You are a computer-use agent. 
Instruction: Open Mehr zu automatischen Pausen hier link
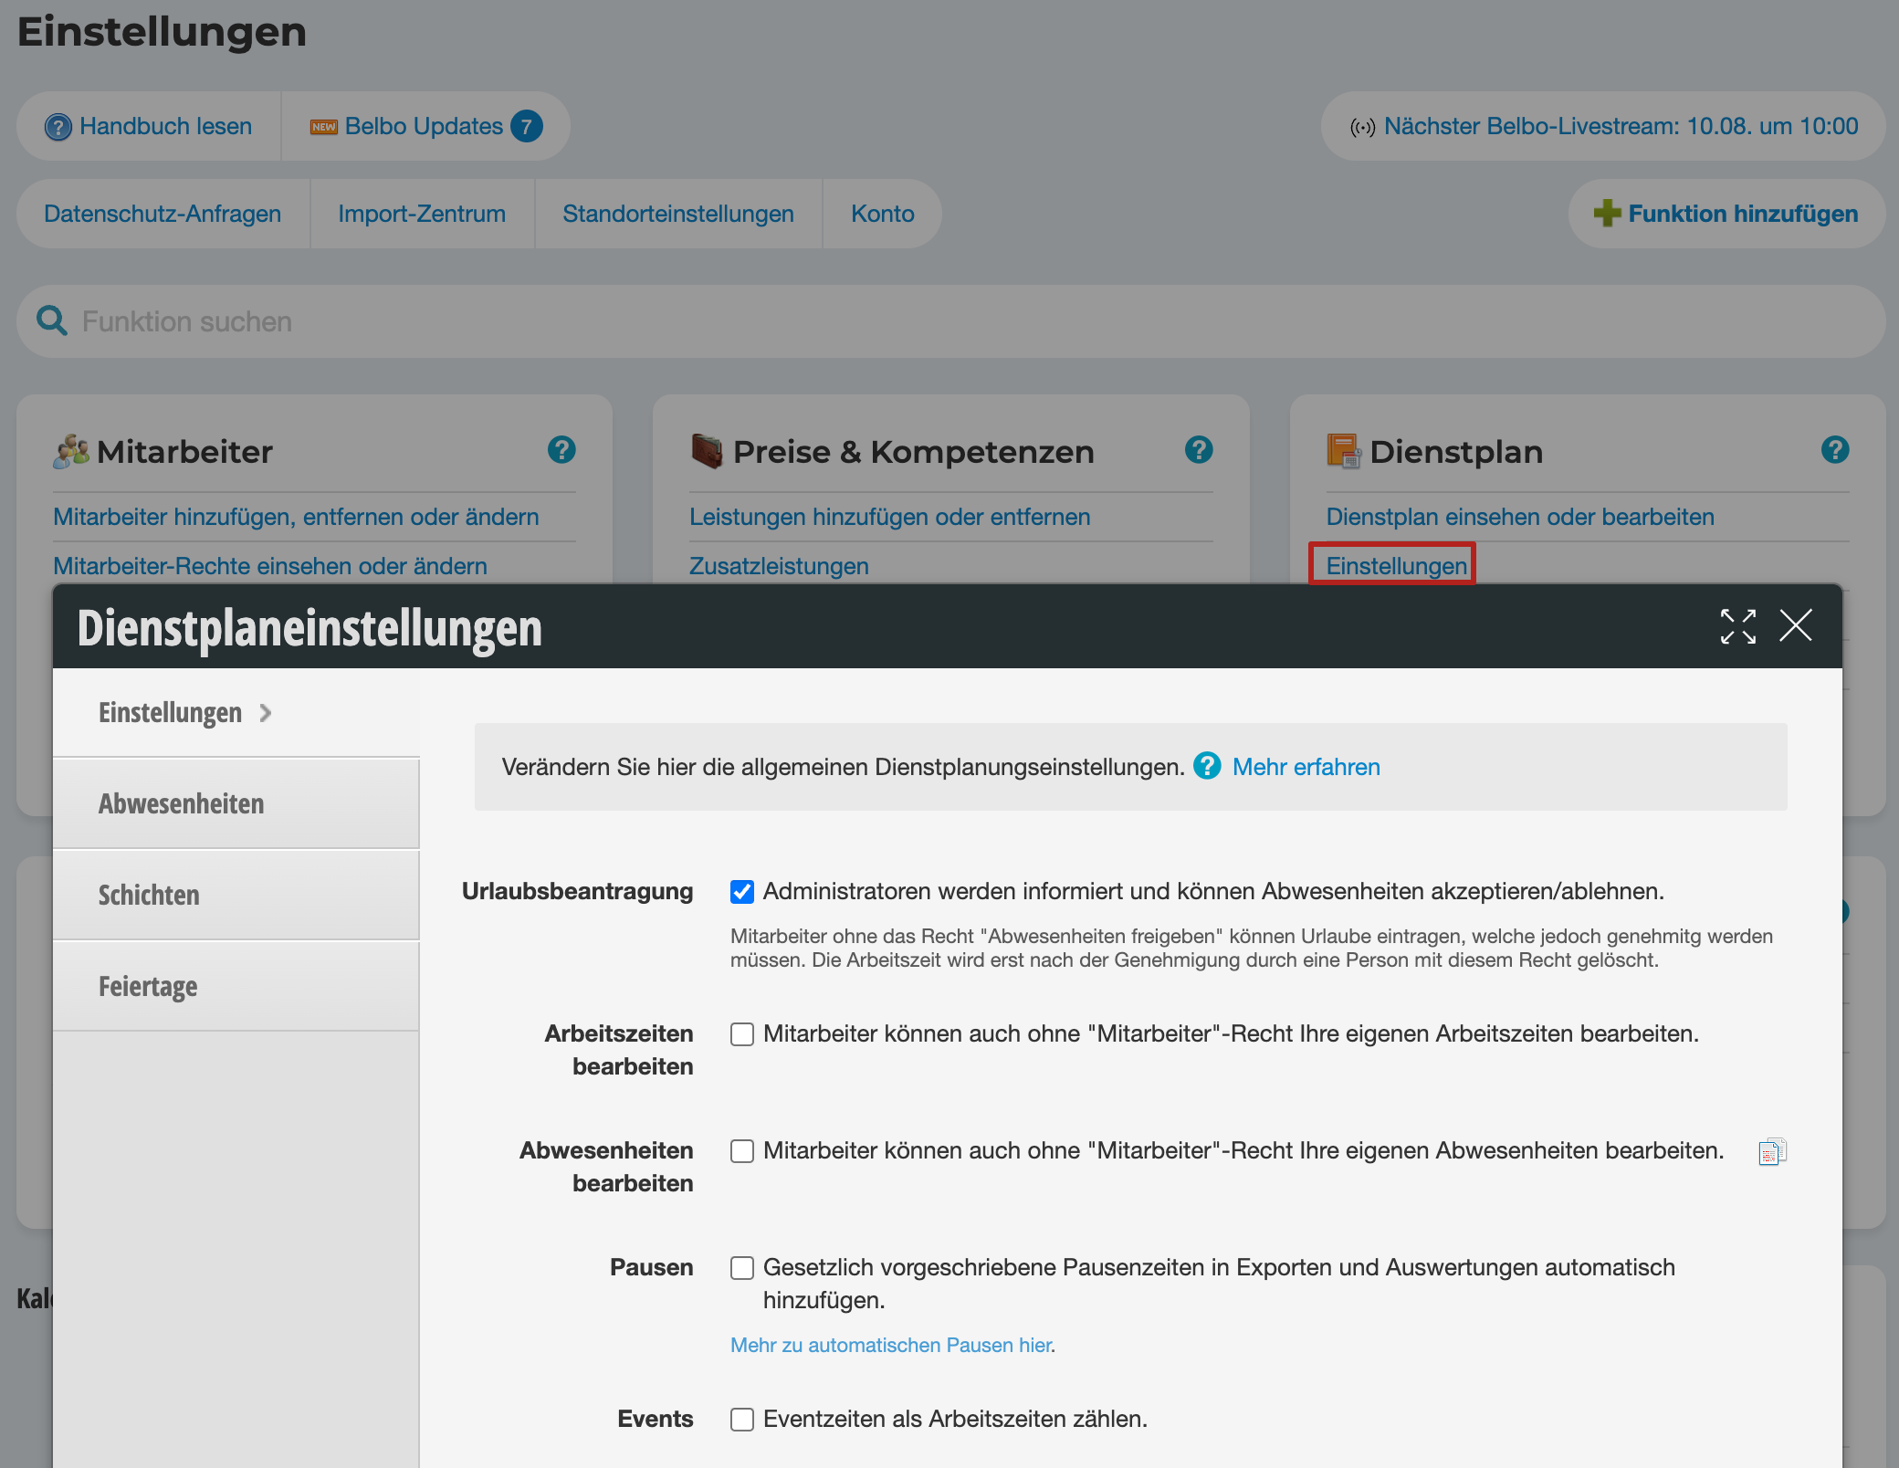point(891,1345)
